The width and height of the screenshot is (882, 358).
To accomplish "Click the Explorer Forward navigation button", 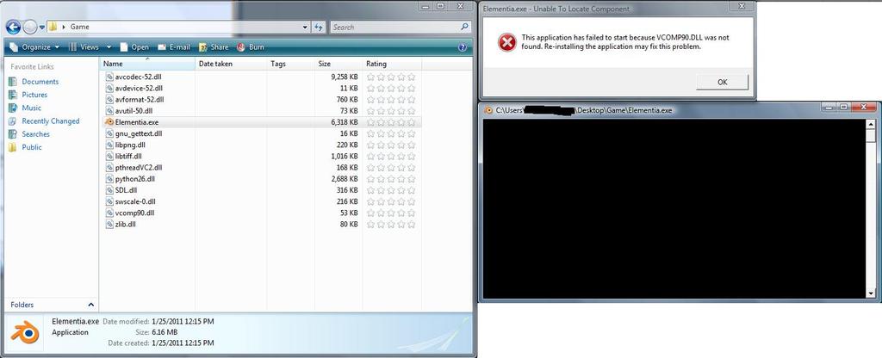I will click(x=30, y=27).
